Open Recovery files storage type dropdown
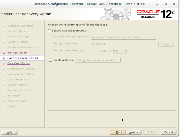This screenshot has height=137, width=180. tap(123, 37)
